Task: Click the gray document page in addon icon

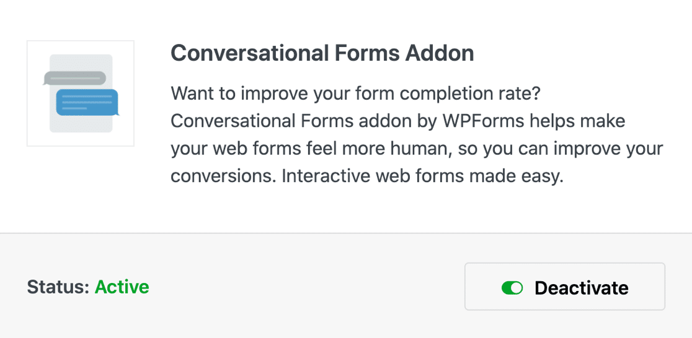Action: [81, 124]
